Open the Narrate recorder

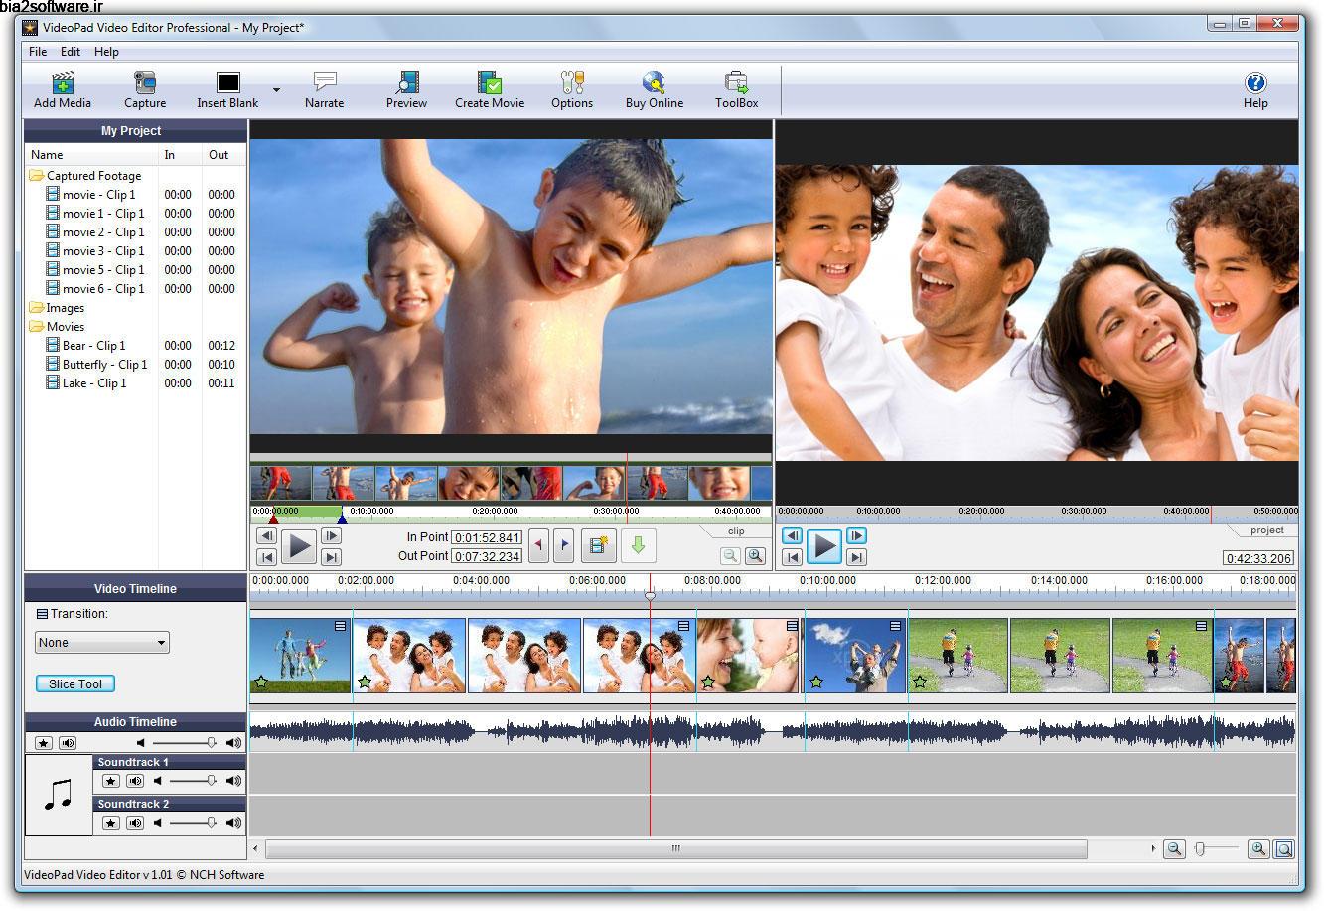[x=324, y=89]
